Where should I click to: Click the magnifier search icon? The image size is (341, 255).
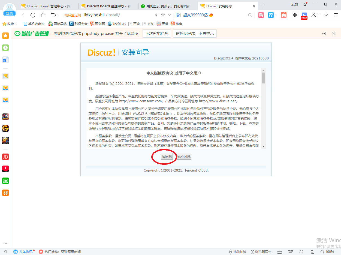pyautogui.click(x=250, y=15)
